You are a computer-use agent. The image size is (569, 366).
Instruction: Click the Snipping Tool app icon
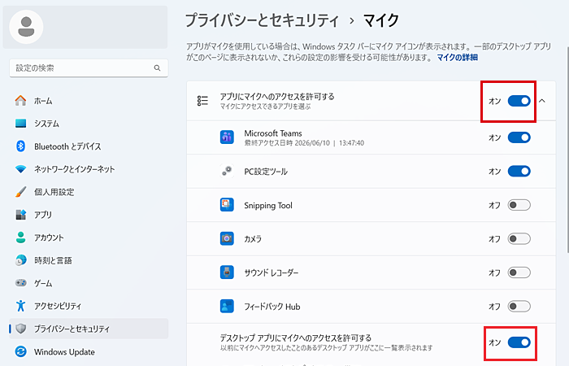pyautogui.click(x=227, y=205)
